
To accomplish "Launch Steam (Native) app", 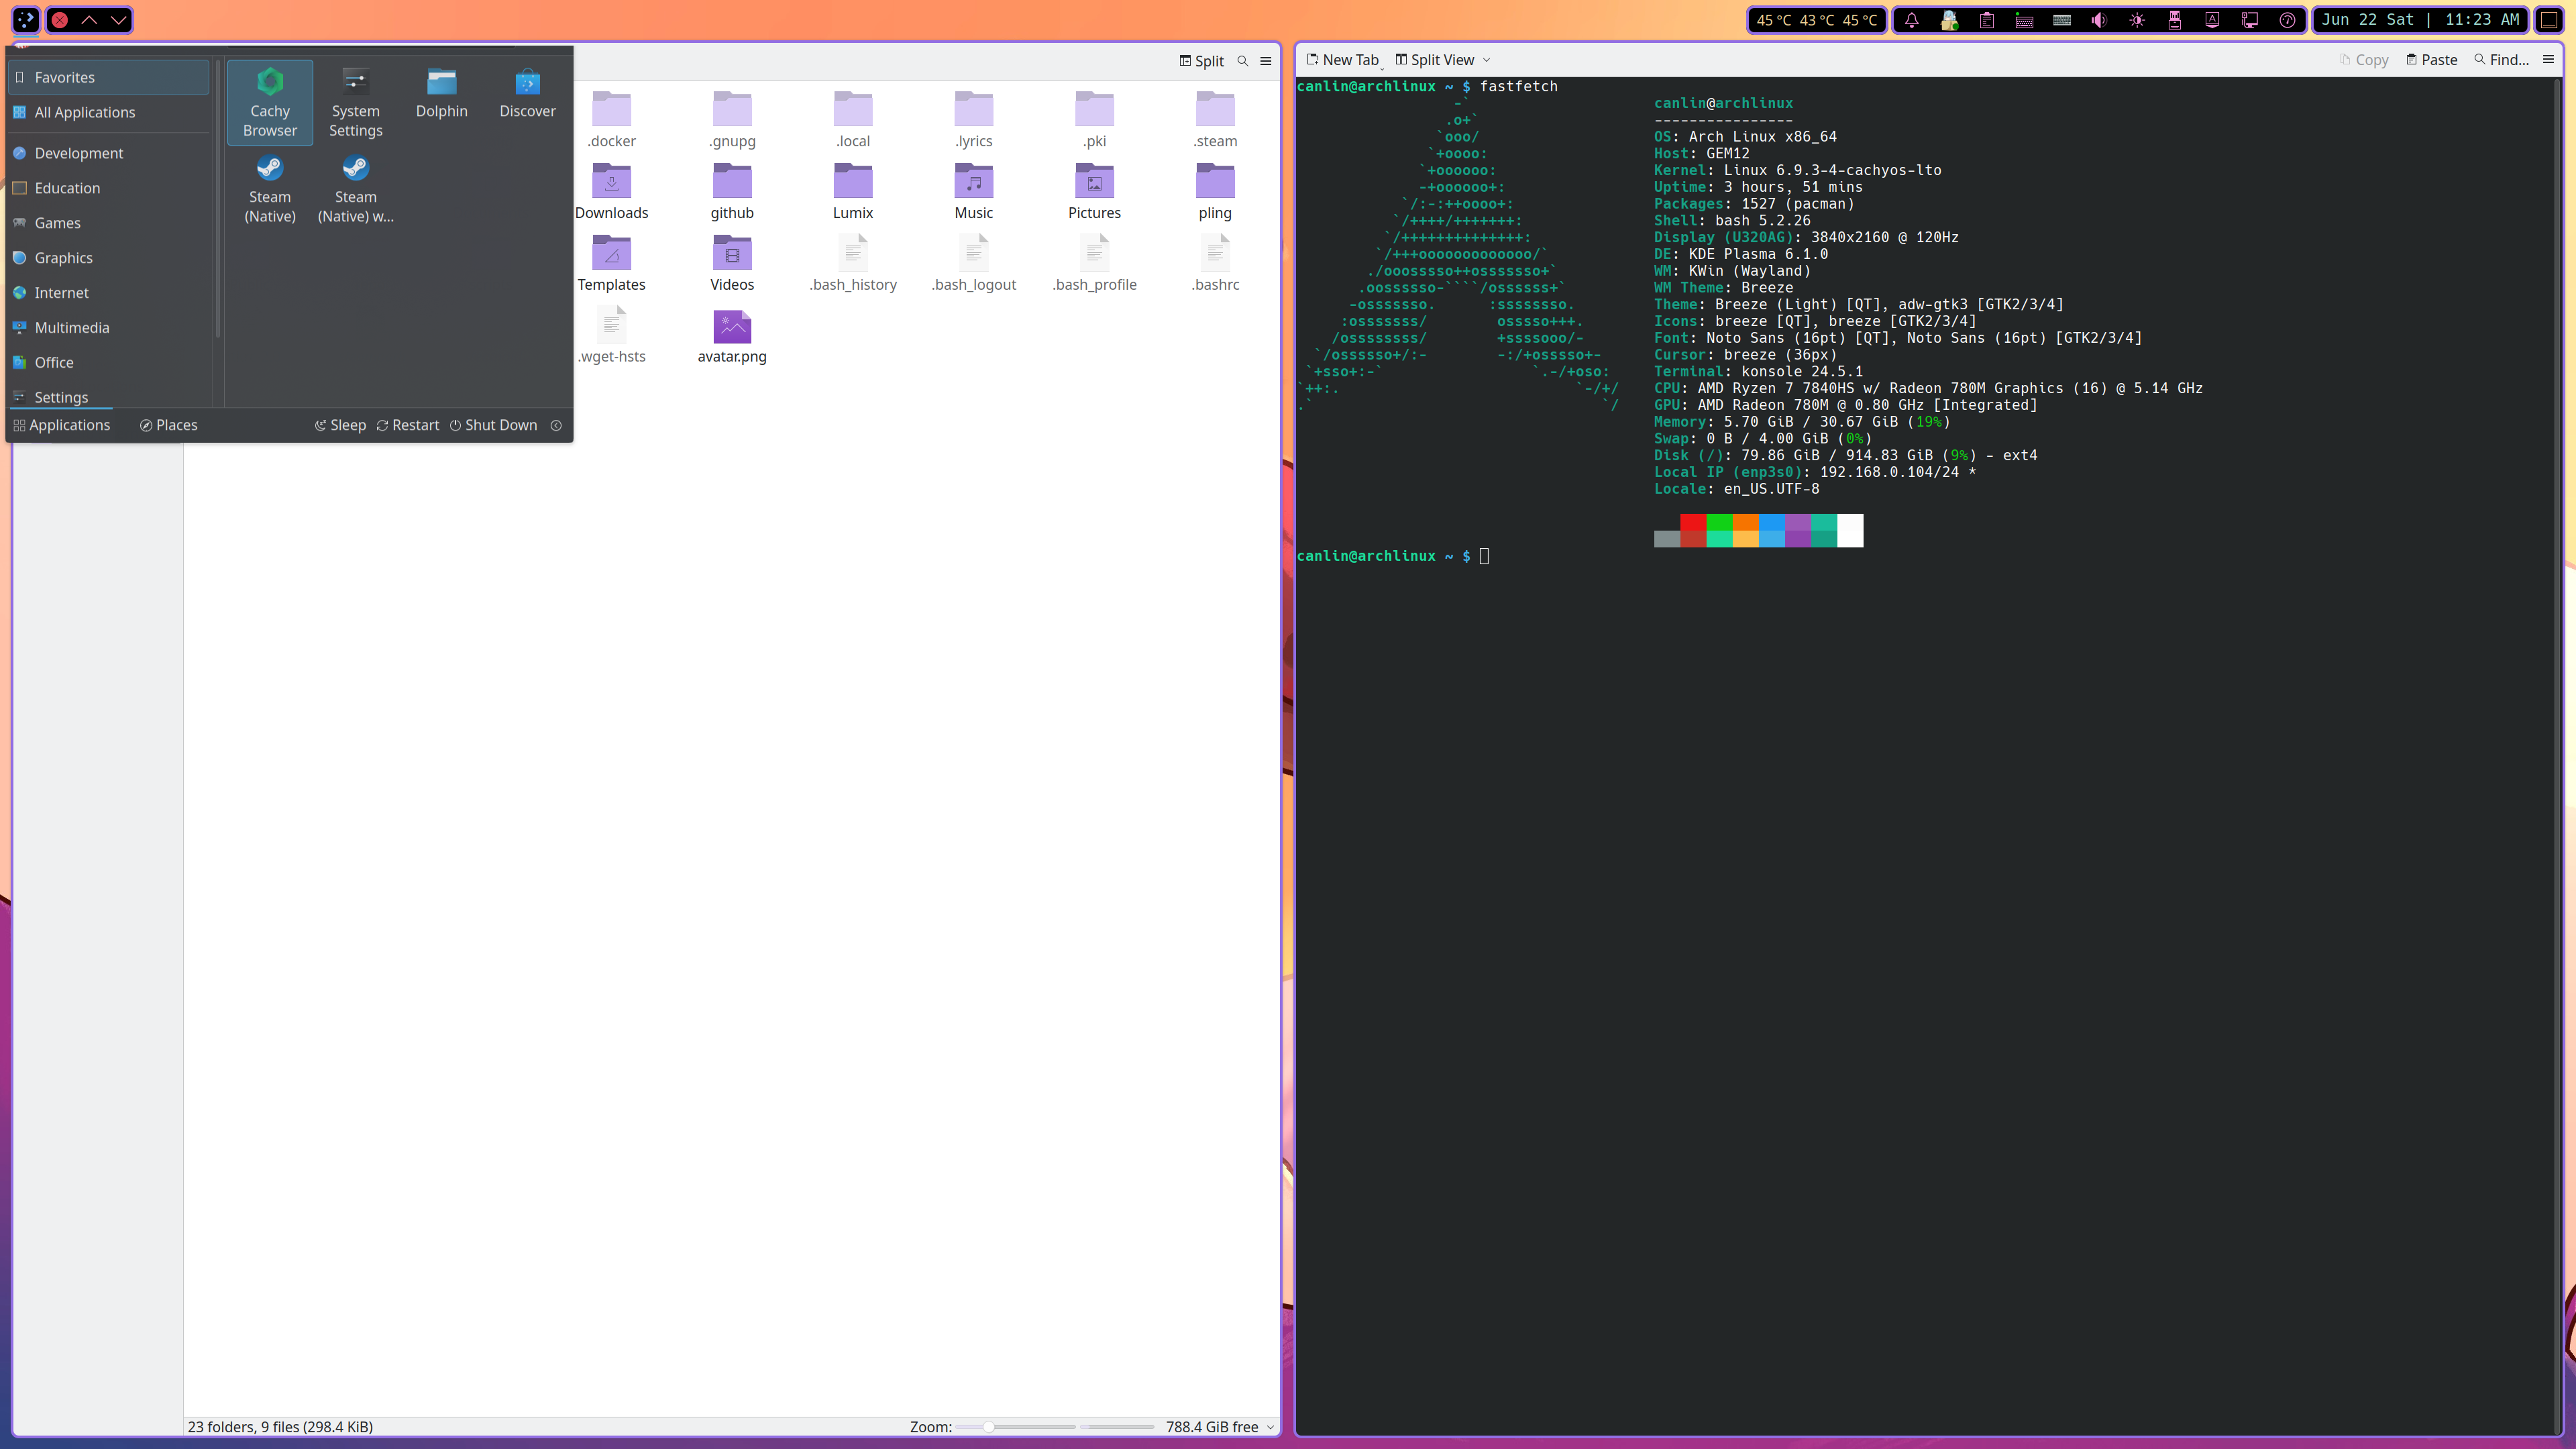I will 270,188.
